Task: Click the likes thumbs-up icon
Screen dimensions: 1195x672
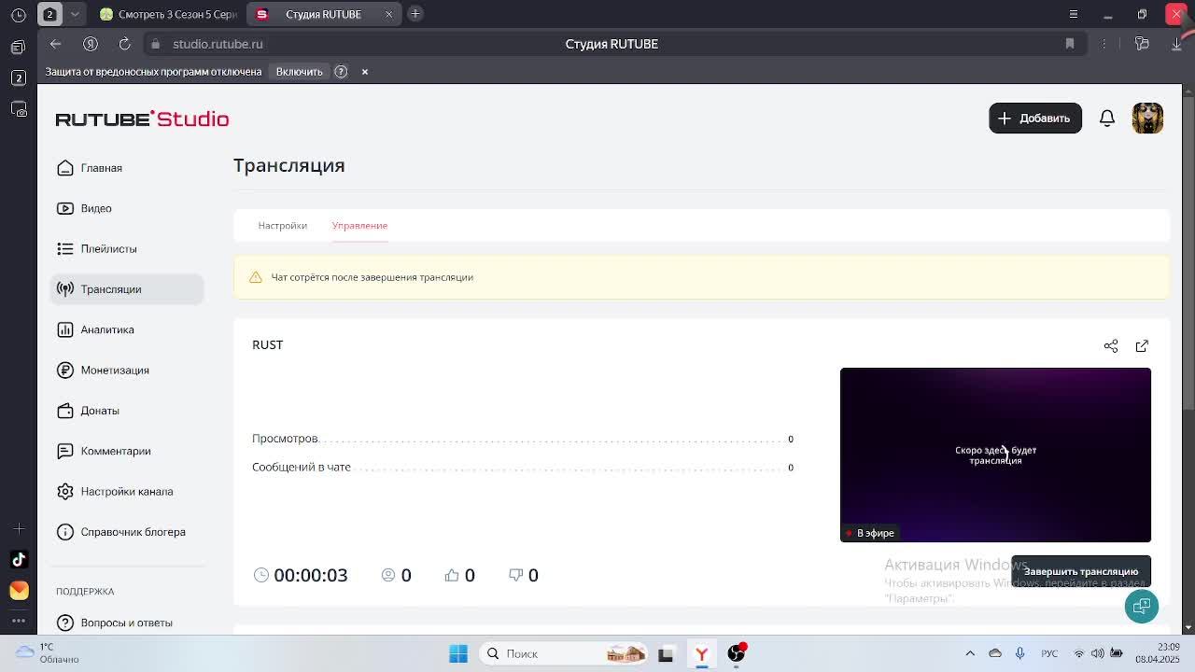Action: (x=452, y=575)
